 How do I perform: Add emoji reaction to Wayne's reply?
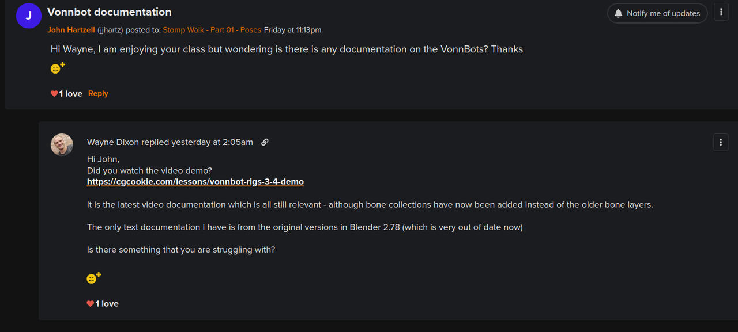[x=93, y=277]
